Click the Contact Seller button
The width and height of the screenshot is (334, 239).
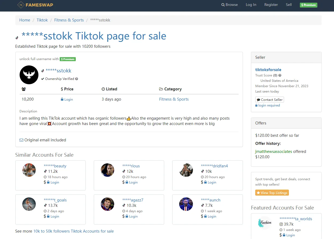270,100
